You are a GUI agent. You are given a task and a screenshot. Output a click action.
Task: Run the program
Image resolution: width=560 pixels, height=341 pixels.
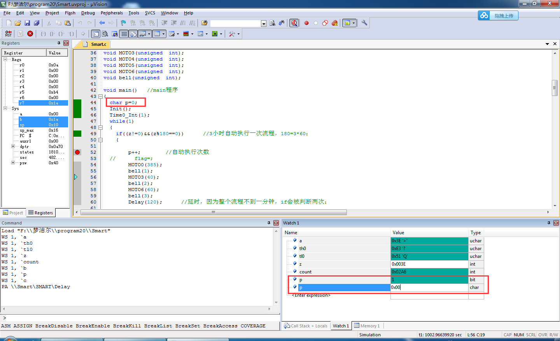tap(21, 34)
